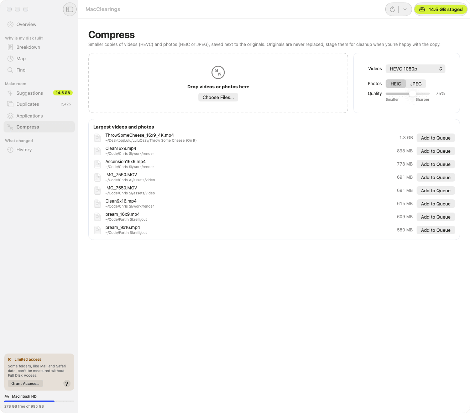Viewport: 470px width, 413px height.
Task: Select the Clean16x9.mp4 file name
Action: (121, 148)
